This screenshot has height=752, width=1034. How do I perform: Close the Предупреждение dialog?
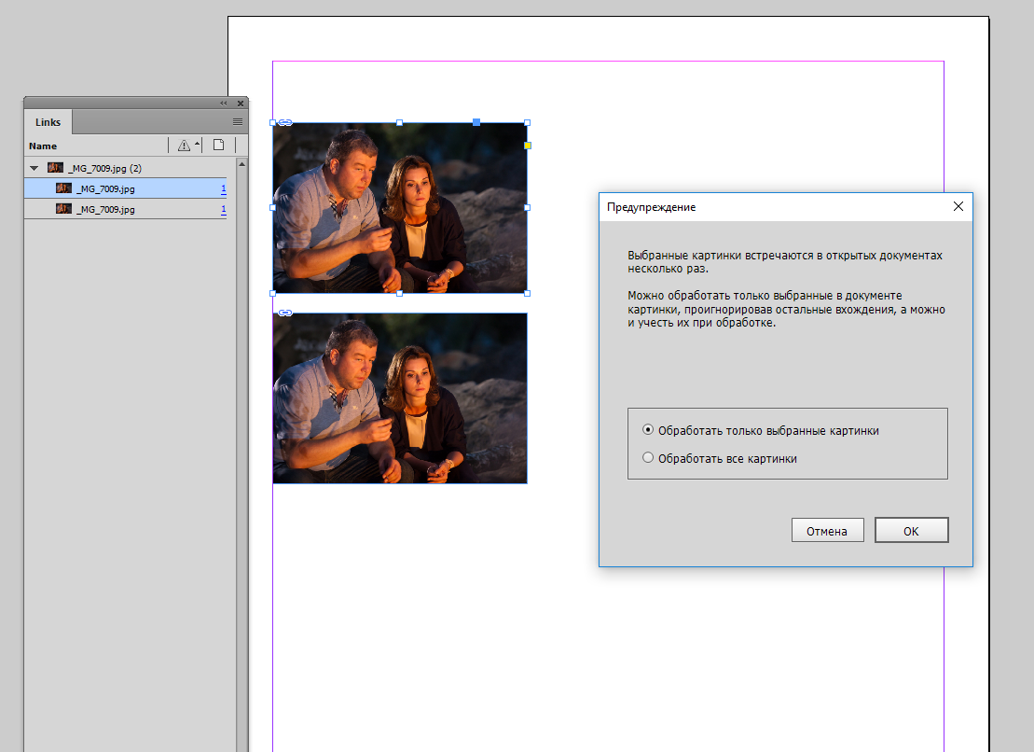click(958, 206)
